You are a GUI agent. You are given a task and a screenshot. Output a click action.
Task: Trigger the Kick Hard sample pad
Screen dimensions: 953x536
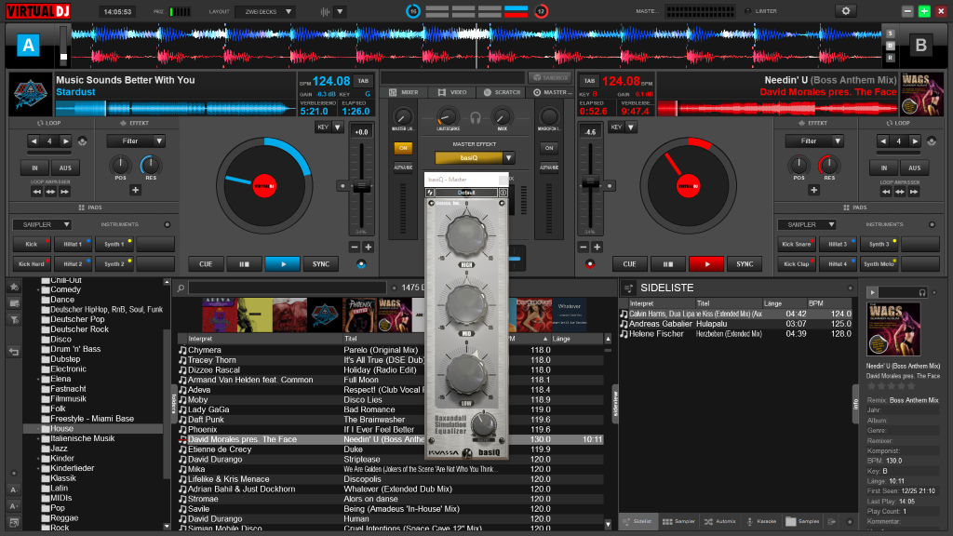click(34, 264)
